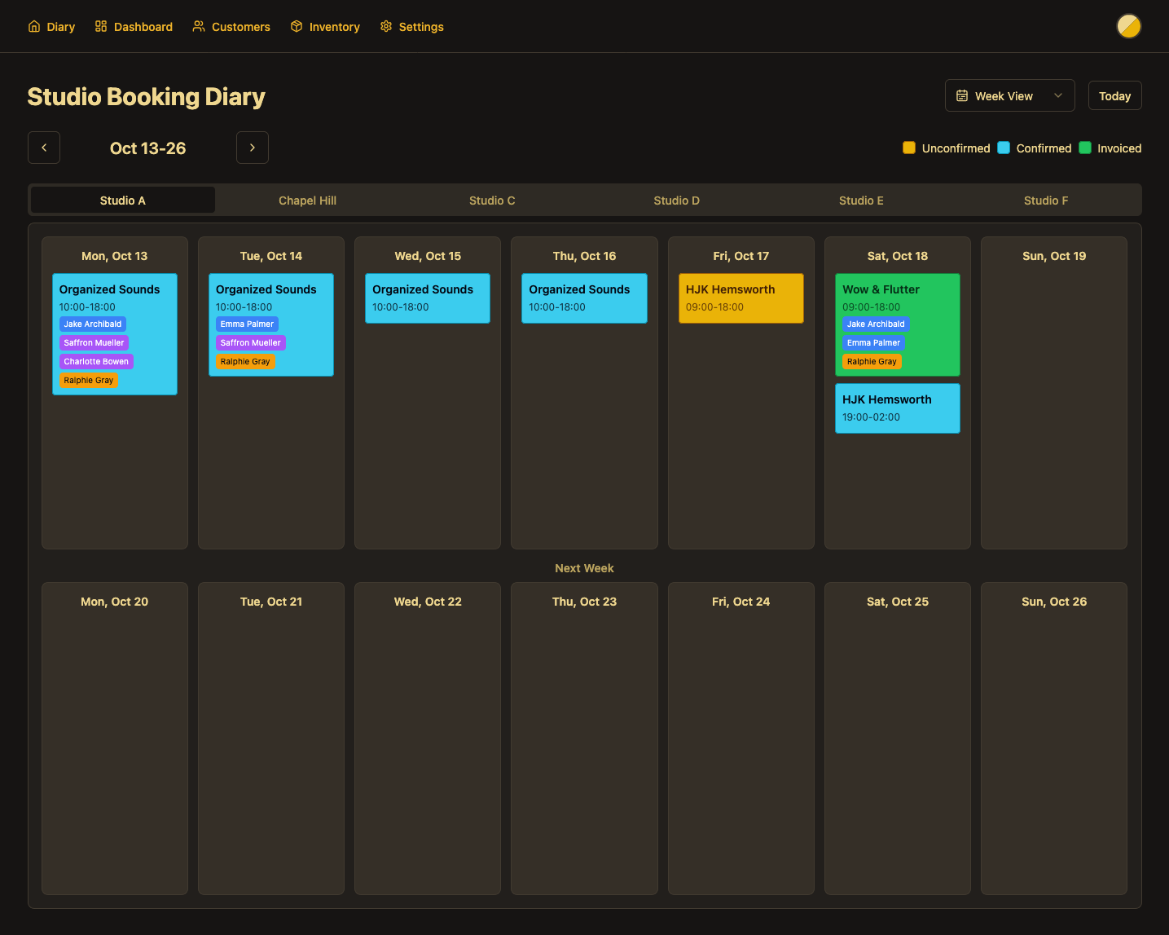The image size is (1169, 935).
Task: Click the Diary home icon
Action: coord(34,27)
